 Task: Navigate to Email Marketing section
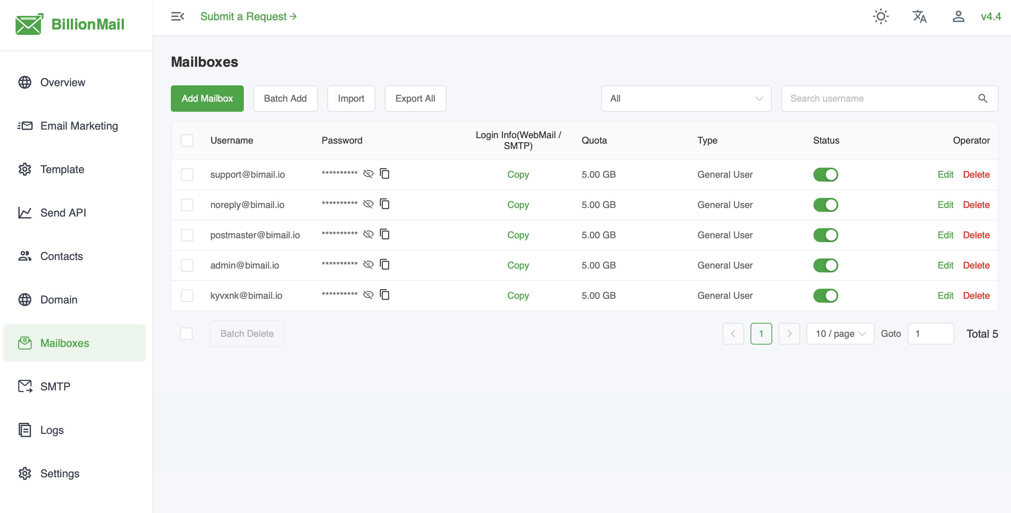[79, 126]
